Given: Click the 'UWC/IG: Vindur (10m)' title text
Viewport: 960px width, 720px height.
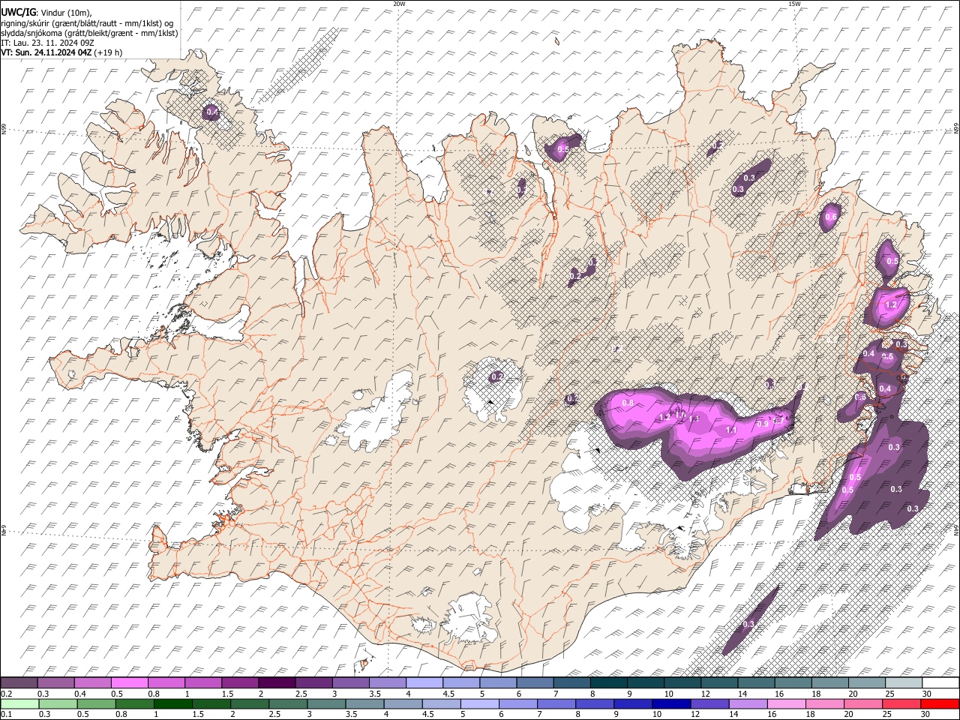Looking at the screenshot, I should click(46, 12).
